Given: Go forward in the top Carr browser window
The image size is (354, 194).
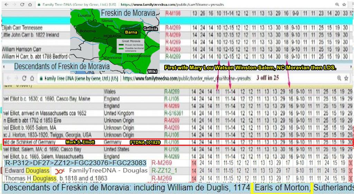Looking at the screenshot, I should 14,4.
